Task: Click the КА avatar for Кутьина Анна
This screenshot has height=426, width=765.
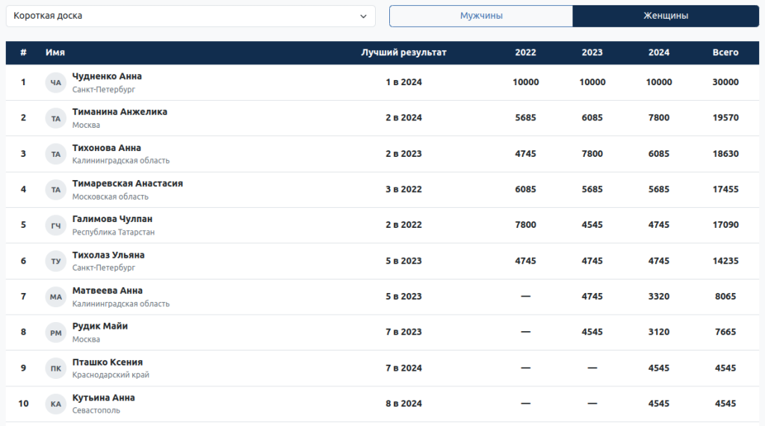Action: point(56,404)
